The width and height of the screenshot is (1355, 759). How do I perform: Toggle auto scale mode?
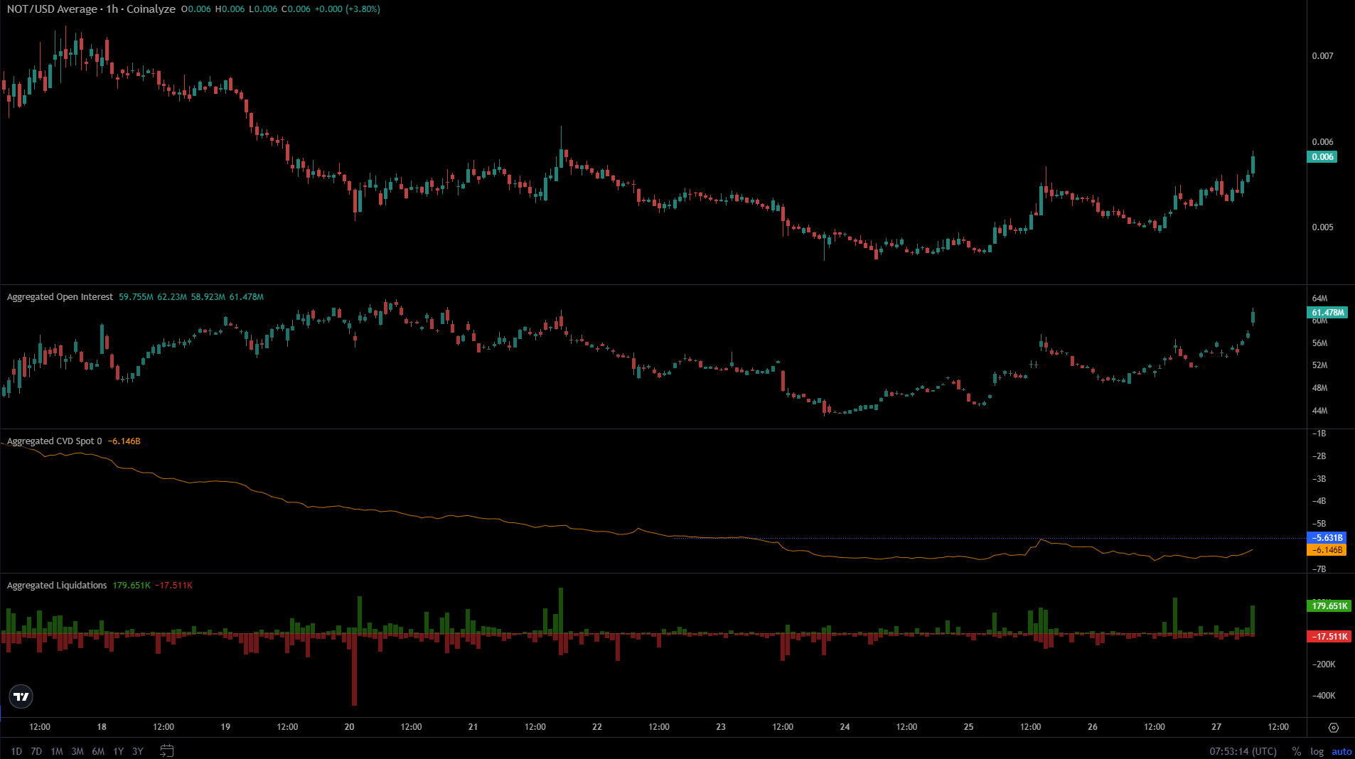pyautogui.click(x=1341, y=751)
